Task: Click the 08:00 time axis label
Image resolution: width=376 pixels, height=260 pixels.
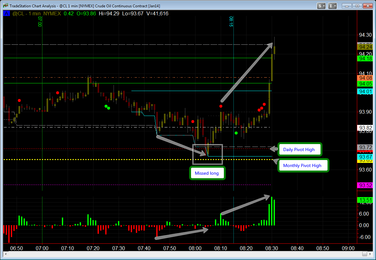Action: coord(195,248)
